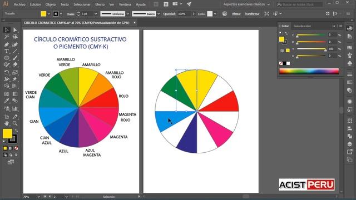356x200 pixels.
Task: Close the CIRCULO CROMATICO CMYK document tab
Action: coord(135,23)
